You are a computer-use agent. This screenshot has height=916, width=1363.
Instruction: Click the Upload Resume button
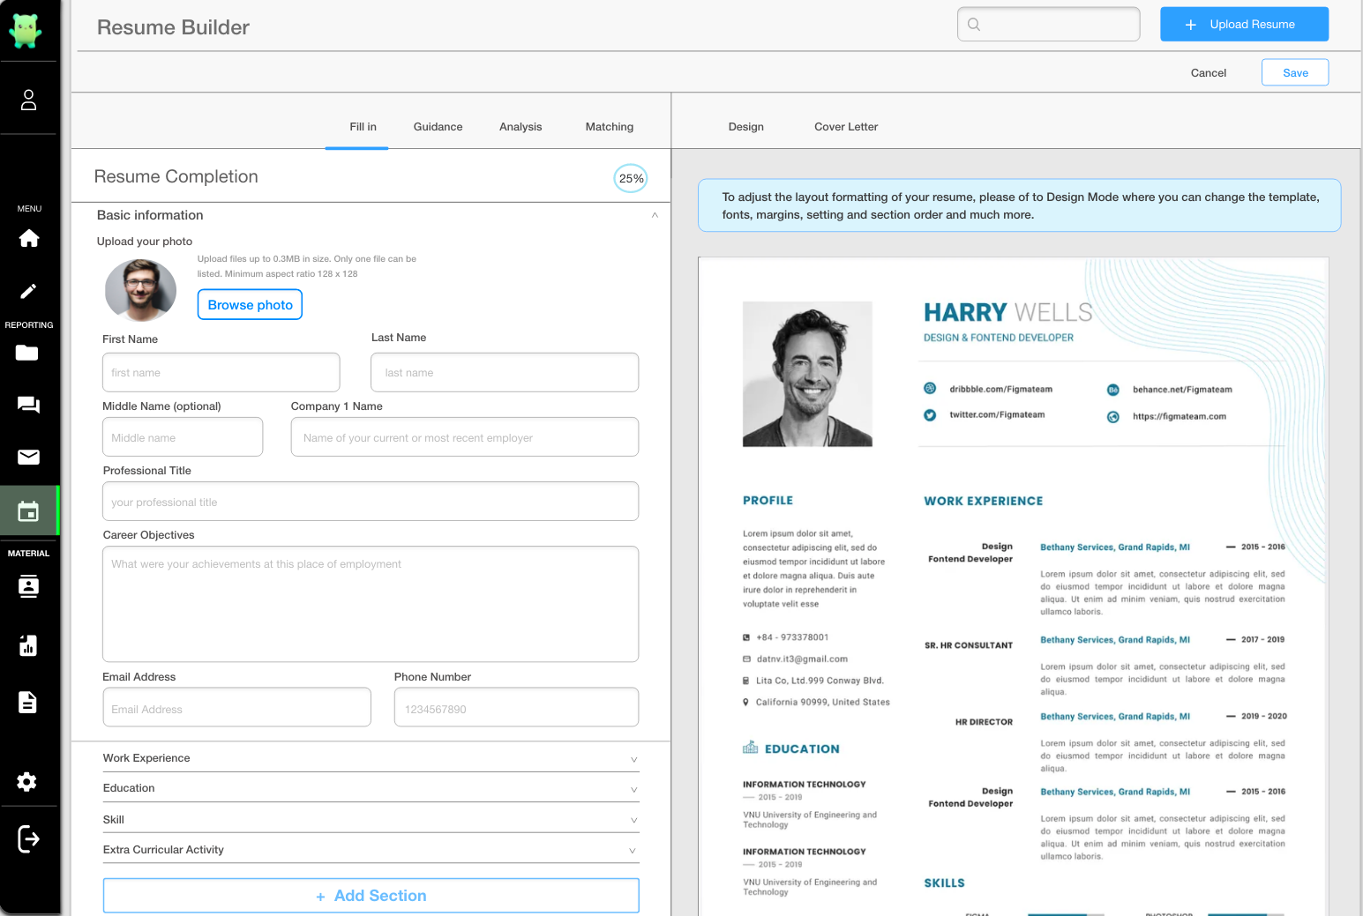[x=1244, y=24]
